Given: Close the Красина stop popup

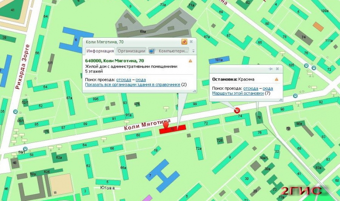Looking at the screenshot, I should pos(278,69).
